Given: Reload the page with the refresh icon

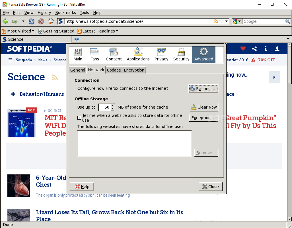Looking at the screenshot, I should 32,21.
